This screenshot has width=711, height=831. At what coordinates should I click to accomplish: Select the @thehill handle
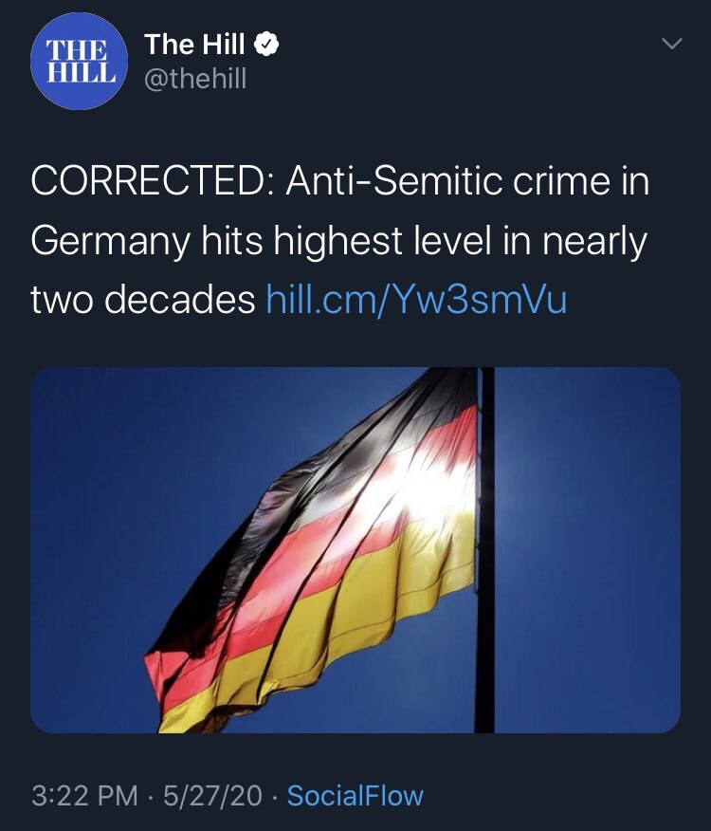pyautogui.click(x=194, y=80)
